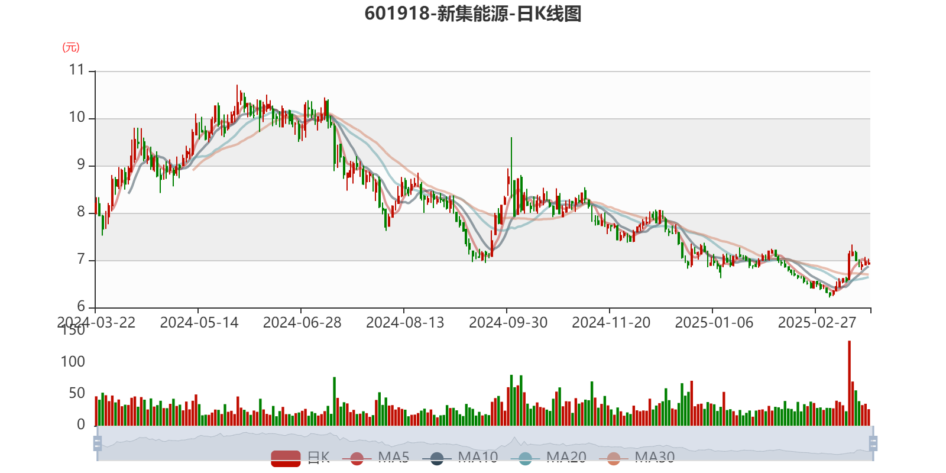Click the 2024-11-20 date label

coord(611,323)
